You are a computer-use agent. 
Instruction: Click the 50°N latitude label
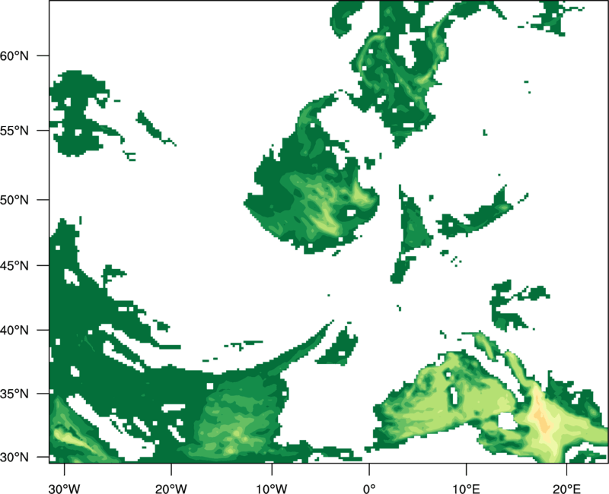14,200
